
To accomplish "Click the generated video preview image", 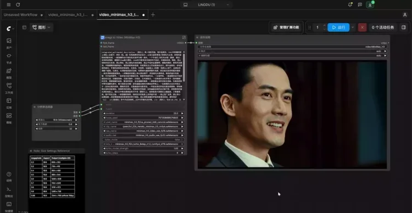I will tap(292, 115).
